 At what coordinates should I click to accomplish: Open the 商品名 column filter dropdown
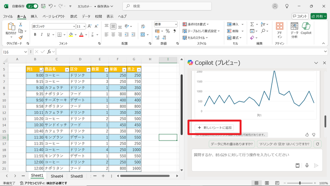[x=67, y=69]
